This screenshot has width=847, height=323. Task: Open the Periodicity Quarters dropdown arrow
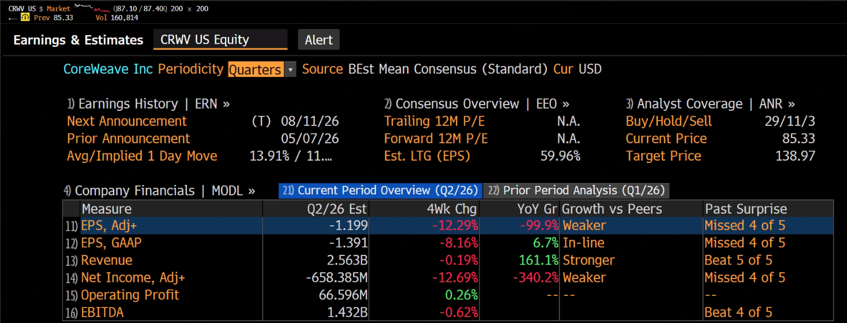tap(290, 69)
